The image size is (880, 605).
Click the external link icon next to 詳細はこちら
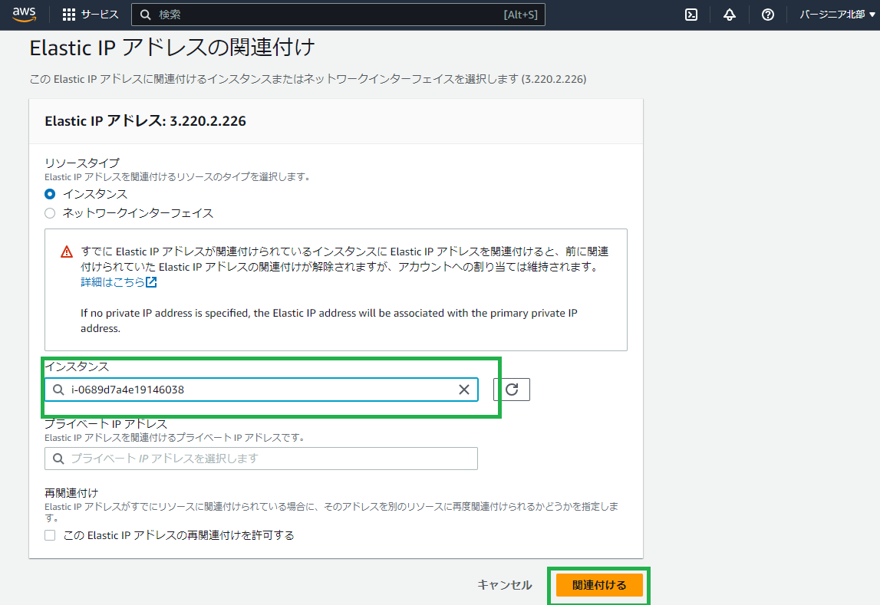click(149, 281)
